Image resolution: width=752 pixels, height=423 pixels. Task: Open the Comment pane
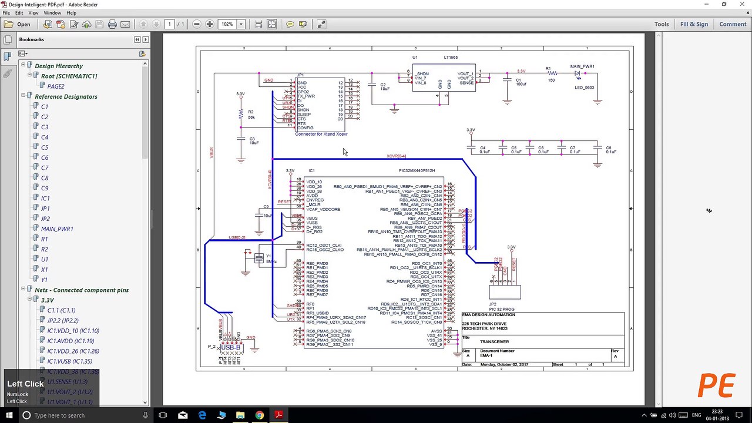coord(733,24)
